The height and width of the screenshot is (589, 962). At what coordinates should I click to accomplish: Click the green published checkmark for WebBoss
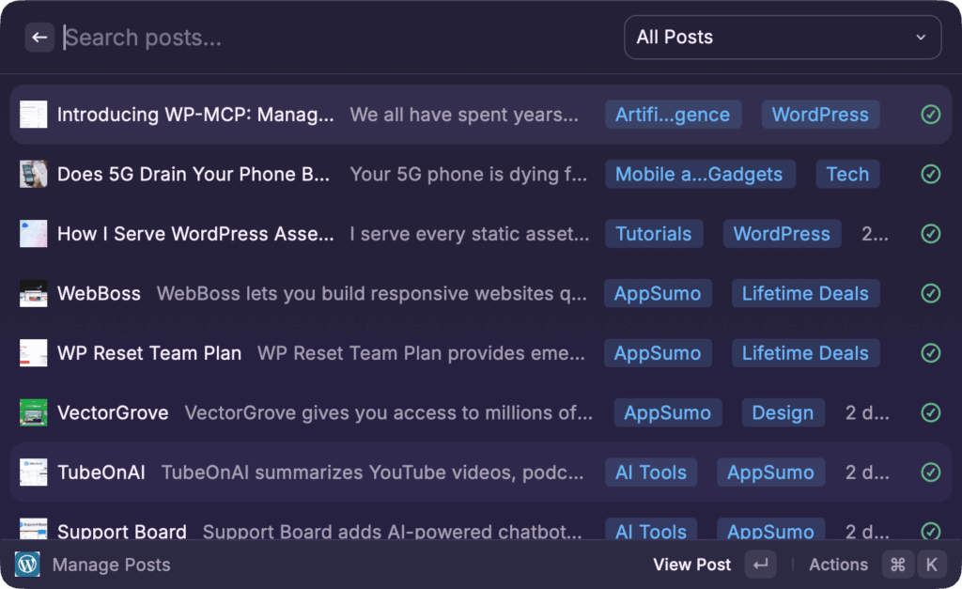930,293
